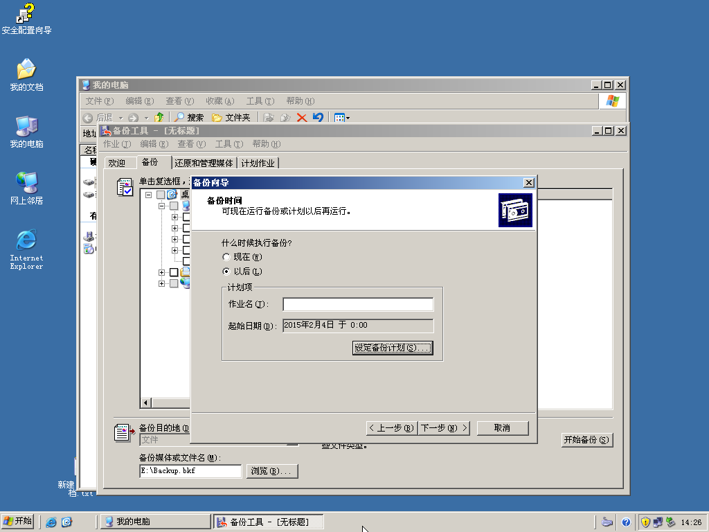
Task: Click 开始备份 button
Action: coord(587,440)
